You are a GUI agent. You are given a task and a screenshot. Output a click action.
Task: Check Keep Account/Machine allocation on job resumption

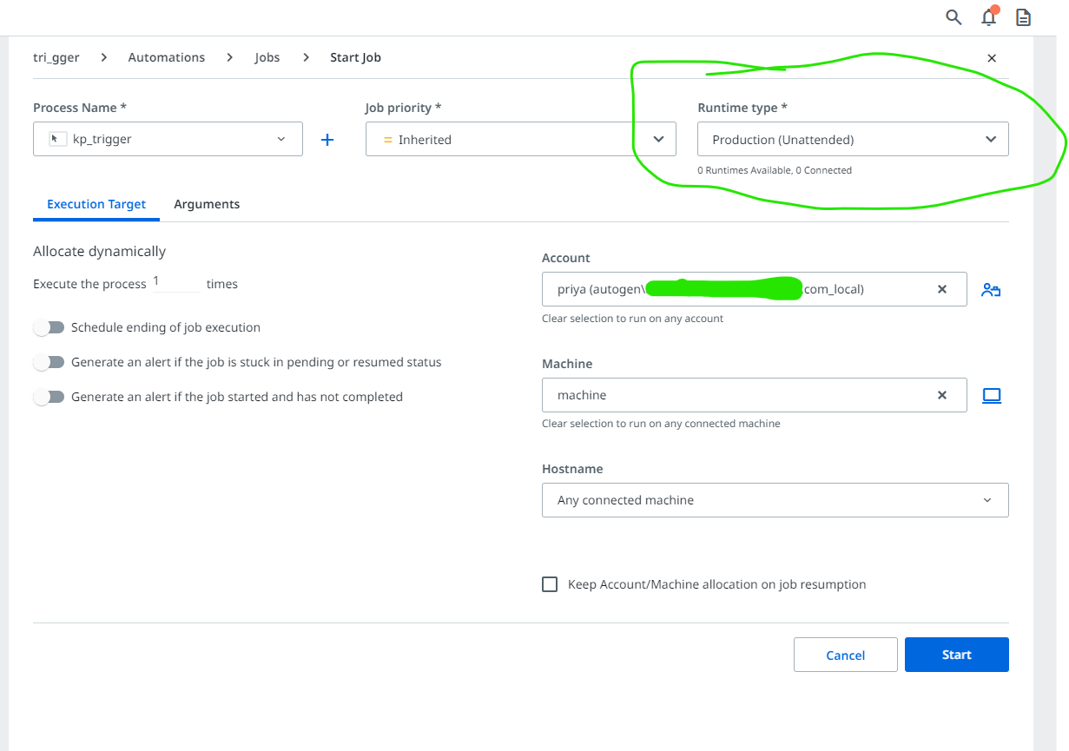pyautogui.click(x=550, y=584)
